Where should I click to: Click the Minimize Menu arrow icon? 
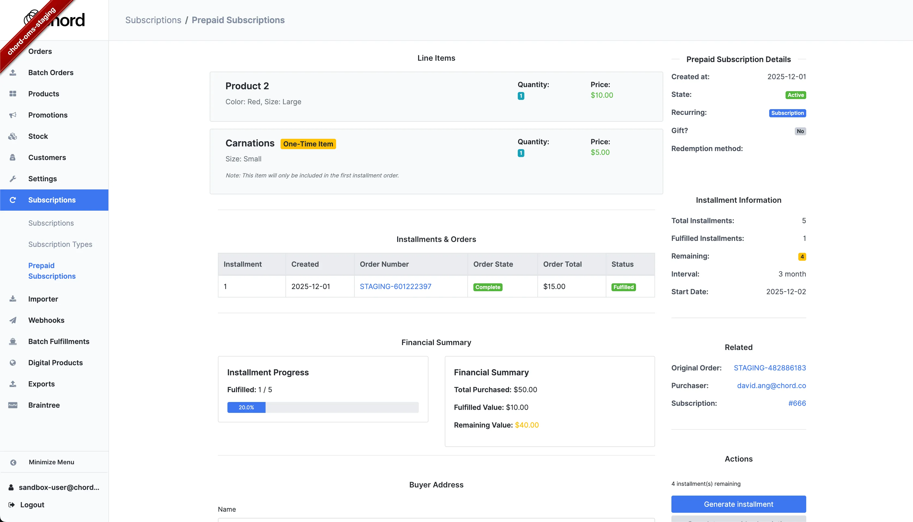click(x=13, y=462)
